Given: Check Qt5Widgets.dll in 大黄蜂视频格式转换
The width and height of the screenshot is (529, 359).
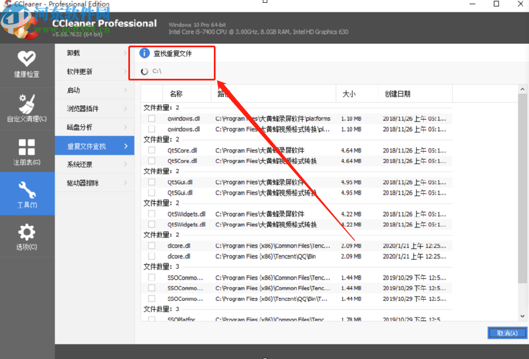Looking at the screenshot, I should [x=152, y=225].
